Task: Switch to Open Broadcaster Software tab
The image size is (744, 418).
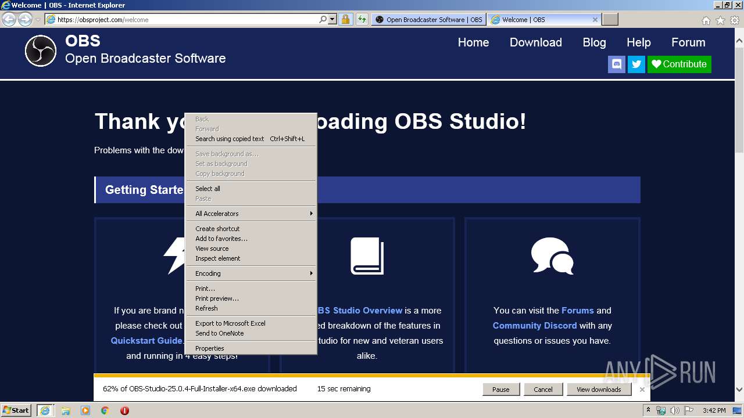Action: (428, 20)
